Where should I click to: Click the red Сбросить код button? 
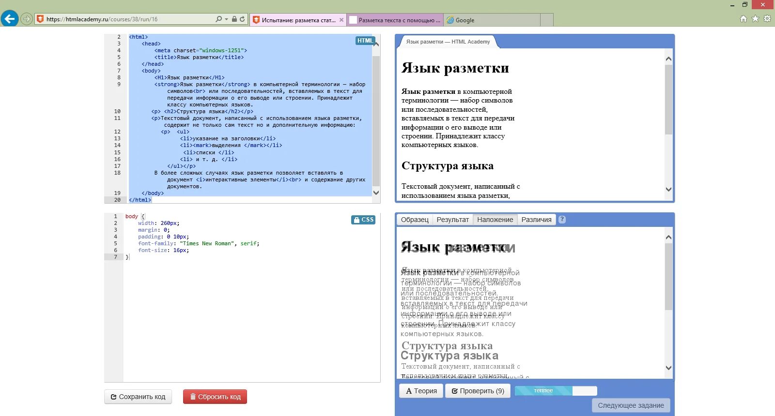pyautogui.click(x=215, y=397)
